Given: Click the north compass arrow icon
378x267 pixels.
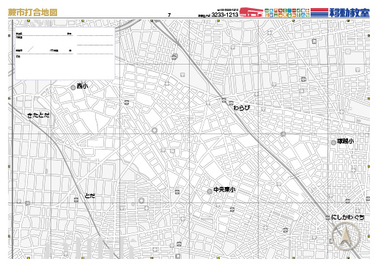Looking at the screenshot, I should click(x=346, y=236).
